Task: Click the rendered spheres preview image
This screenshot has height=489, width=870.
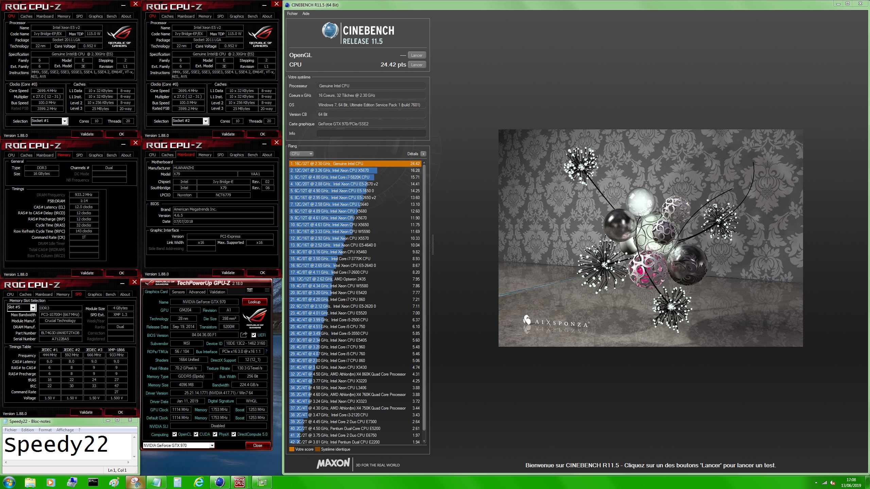Action: [x=650, y=238]
